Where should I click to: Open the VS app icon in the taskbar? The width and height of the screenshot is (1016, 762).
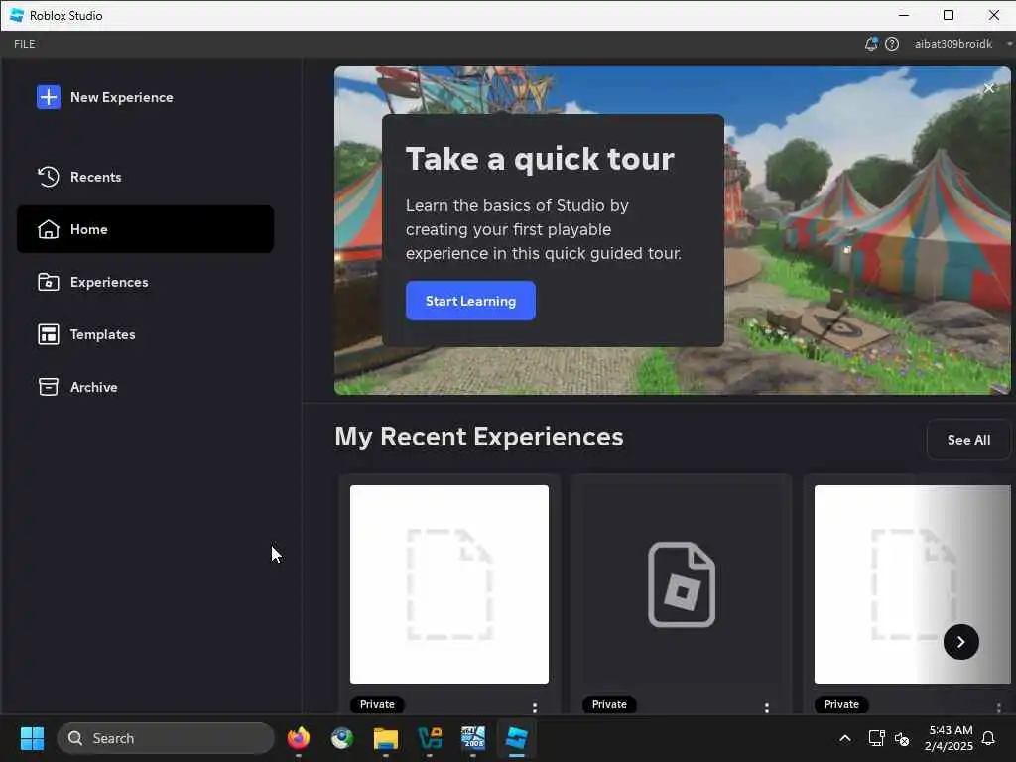click(x=430, y=738)
